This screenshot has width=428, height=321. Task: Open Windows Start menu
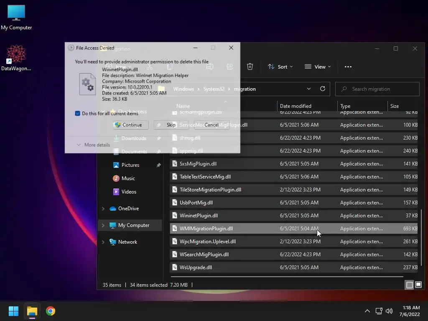pyautogui.click(x=13, y=311)
